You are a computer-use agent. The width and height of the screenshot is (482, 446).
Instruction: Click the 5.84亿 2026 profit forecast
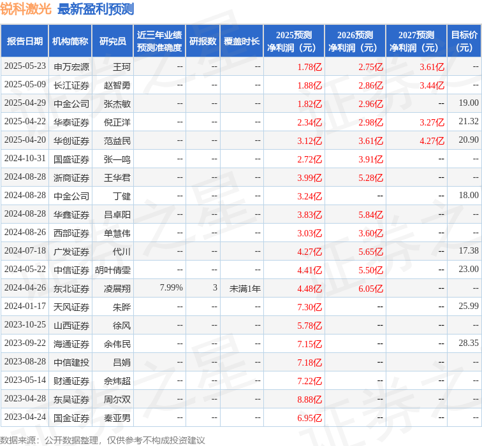[x=370, y=215]
